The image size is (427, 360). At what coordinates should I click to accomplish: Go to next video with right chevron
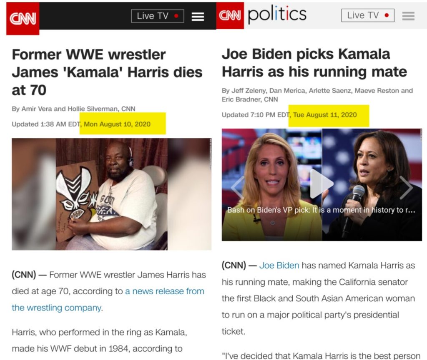pos(406,187)
